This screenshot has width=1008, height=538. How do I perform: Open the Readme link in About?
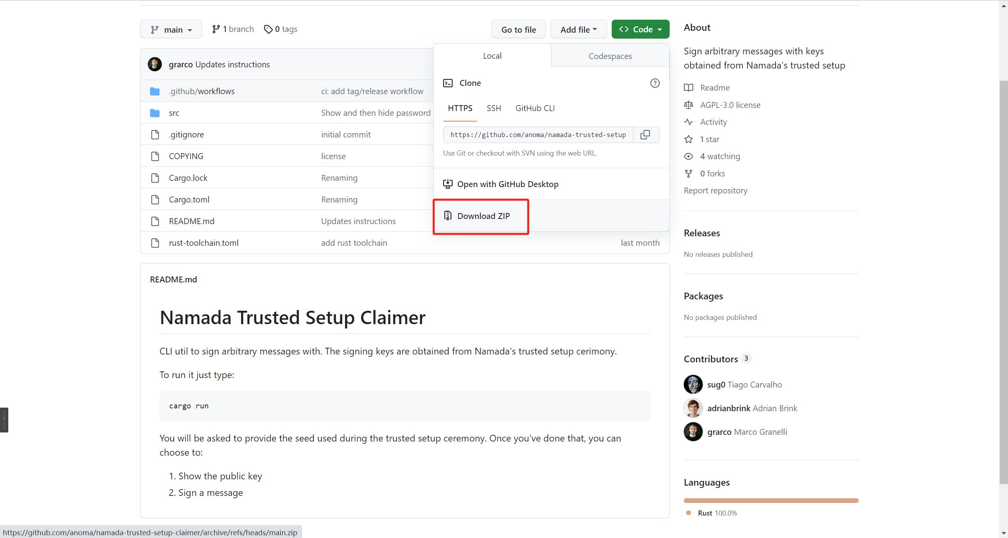point(715,88)
